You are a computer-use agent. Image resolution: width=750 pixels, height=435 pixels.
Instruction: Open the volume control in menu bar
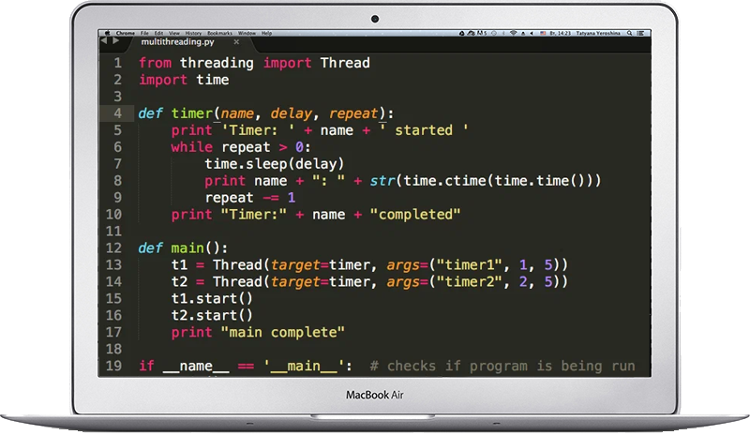pos(532,33)
